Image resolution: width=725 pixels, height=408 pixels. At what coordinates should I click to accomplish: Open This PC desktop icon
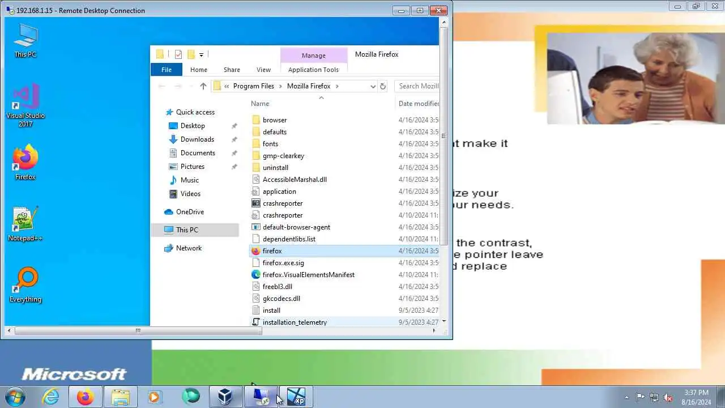click(x=25, y=41)
